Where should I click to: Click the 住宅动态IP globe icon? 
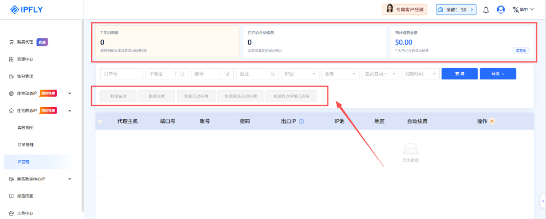click(x=11, y=93)
